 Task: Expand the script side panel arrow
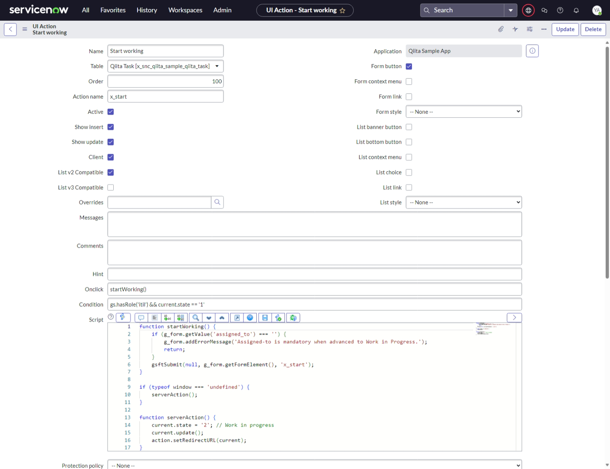click(514, 317)
